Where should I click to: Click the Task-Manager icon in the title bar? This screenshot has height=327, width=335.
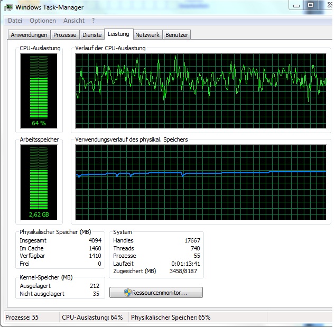pos(8,7)
